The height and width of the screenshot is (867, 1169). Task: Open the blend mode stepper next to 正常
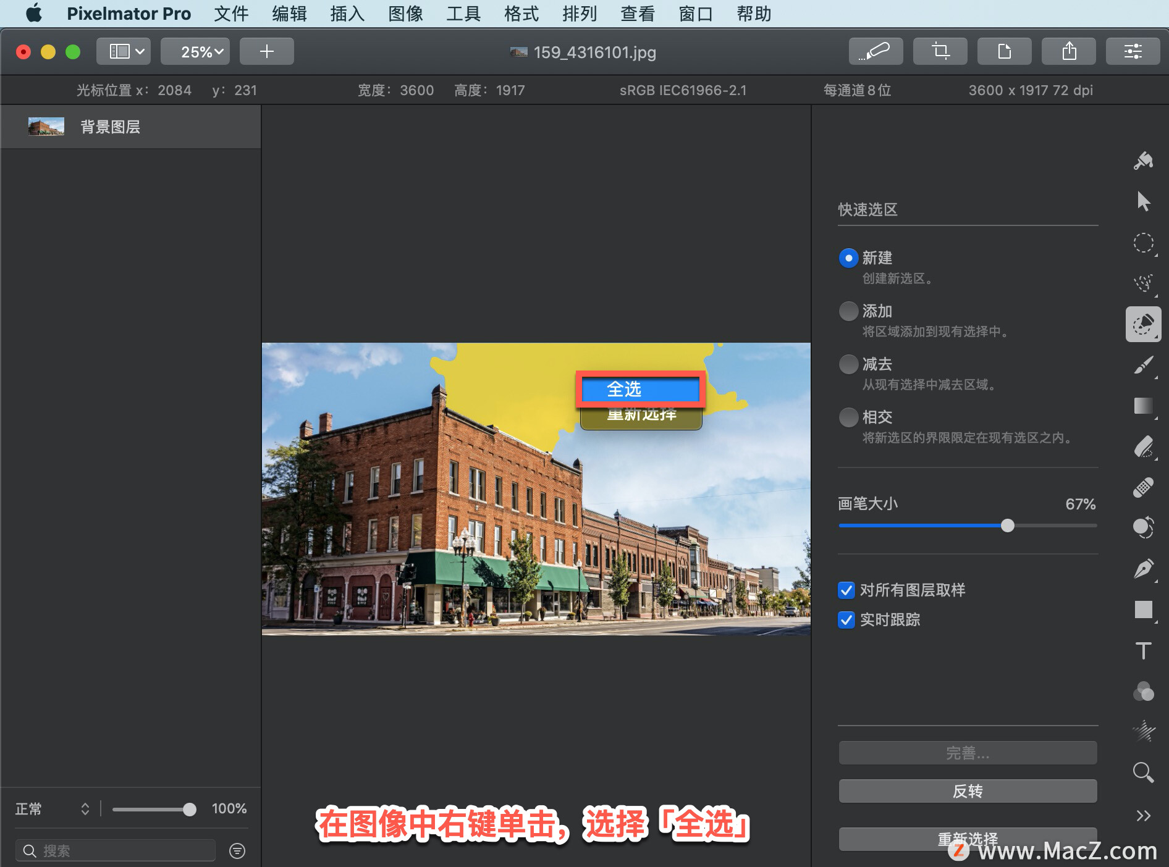85,809
